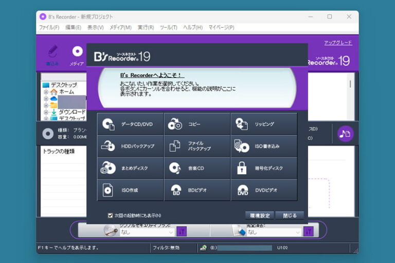Open the まとめディスク option
395x263 pixels.
130,168
